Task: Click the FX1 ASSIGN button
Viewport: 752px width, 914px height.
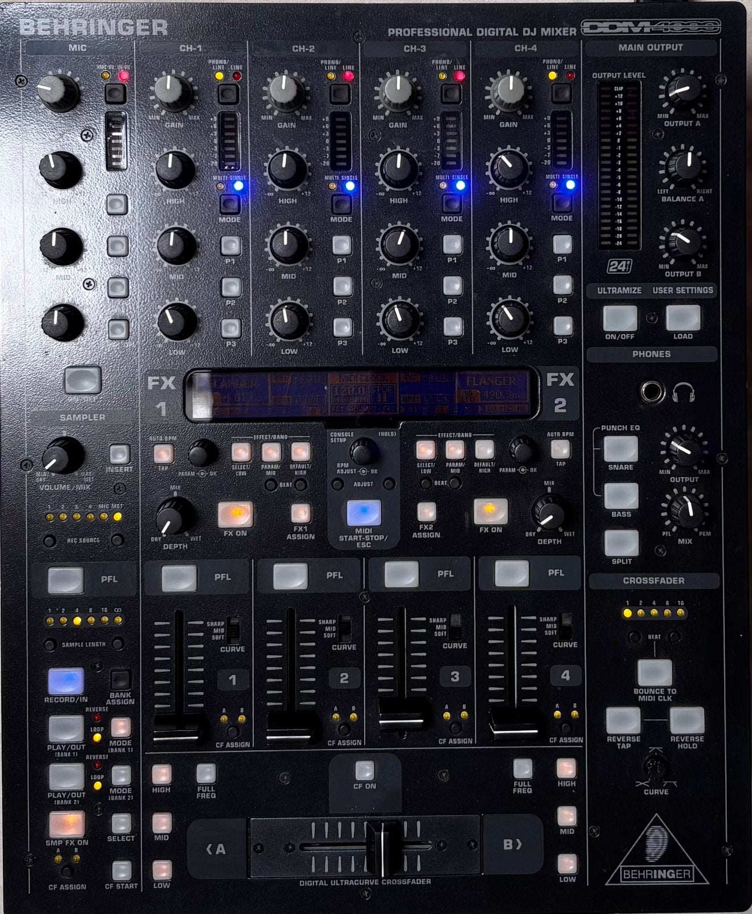Action: [300, 513]
